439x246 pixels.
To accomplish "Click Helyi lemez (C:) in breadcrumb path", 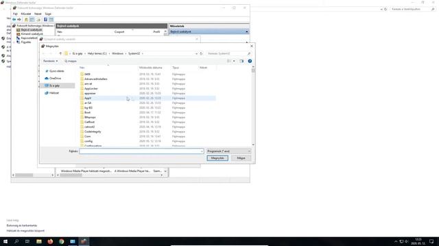I will pos(97,53).
